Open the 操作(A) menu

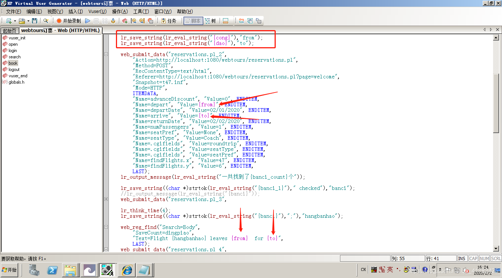tap(120, 12)
